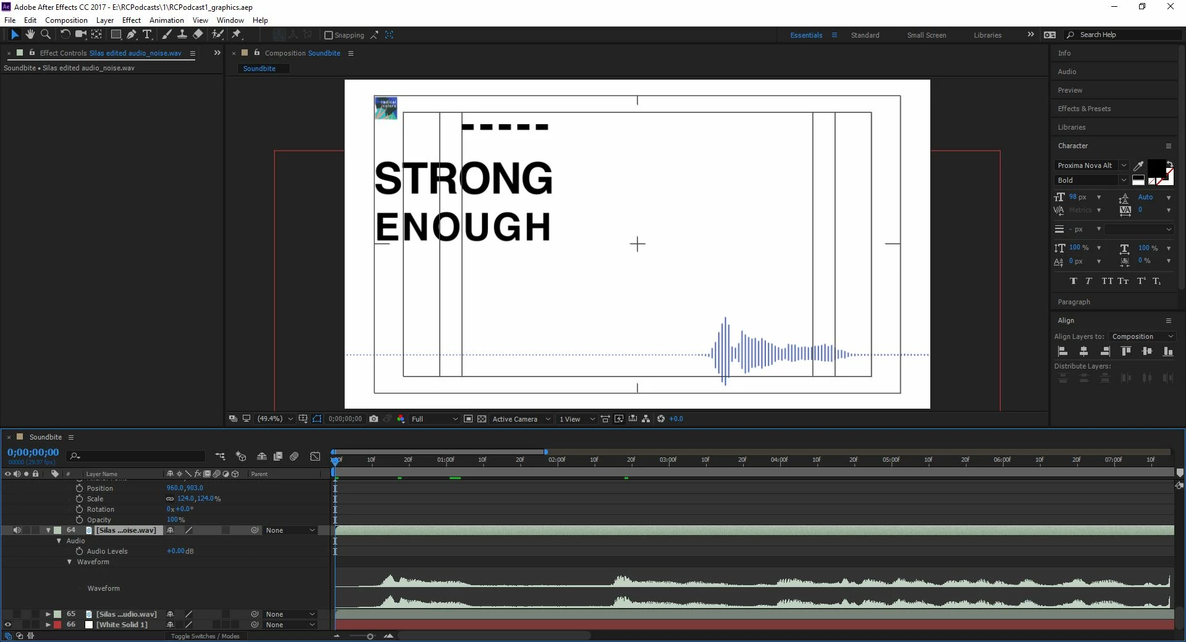Image resolution: width=1186 pixels, height=642 pixels.
Task: Enable the Snapping checkbox
Action: (x=329, y=35)
